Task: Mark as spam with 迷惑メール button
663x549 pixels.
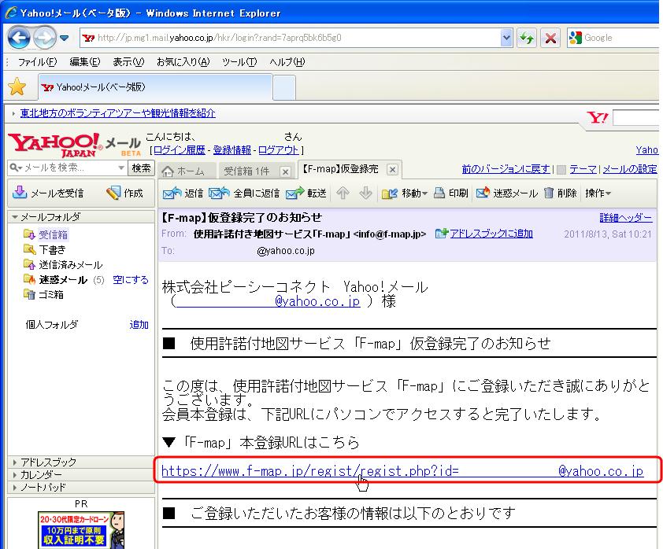Action: pos(507,193)
